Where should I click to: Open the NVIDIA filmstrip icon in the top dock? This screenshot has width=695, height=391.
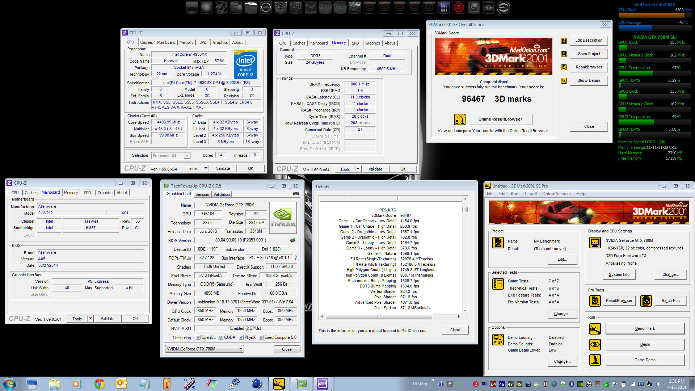tap(355, 7)
